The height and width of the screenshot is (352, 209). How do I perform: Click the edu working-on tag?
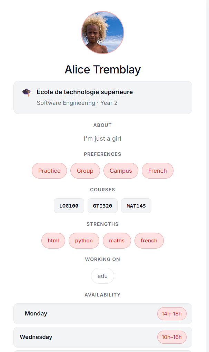(x=102, y=276)
